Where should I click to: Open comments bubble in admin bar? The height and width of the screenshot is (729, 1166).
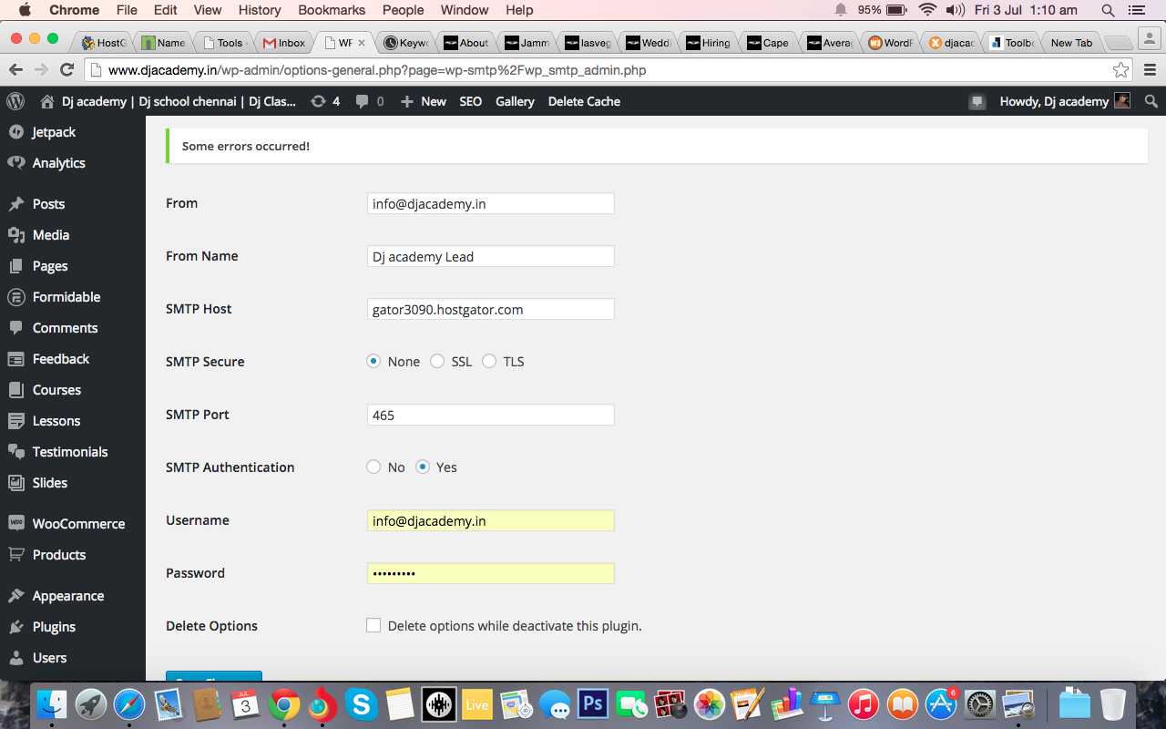click(370, 101)
